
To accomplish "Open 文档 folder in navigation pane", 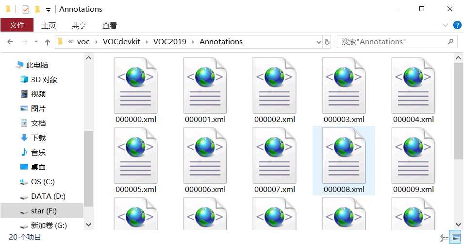I will [x=33, y=123].
